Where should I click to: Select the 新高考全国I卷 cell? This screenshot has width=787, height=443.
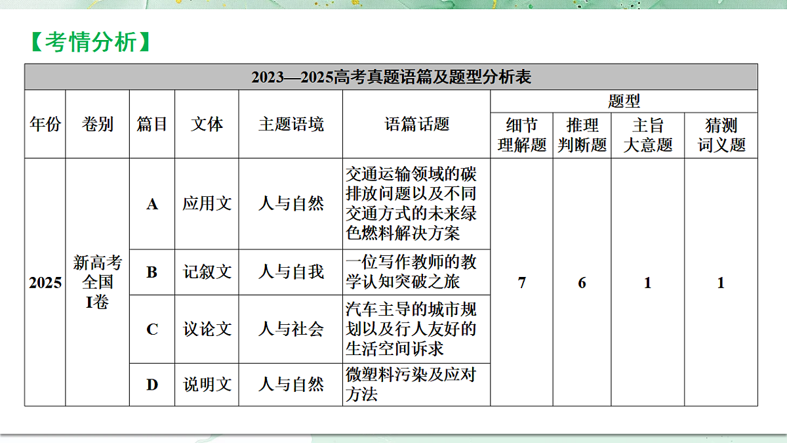tap(98, 283)
